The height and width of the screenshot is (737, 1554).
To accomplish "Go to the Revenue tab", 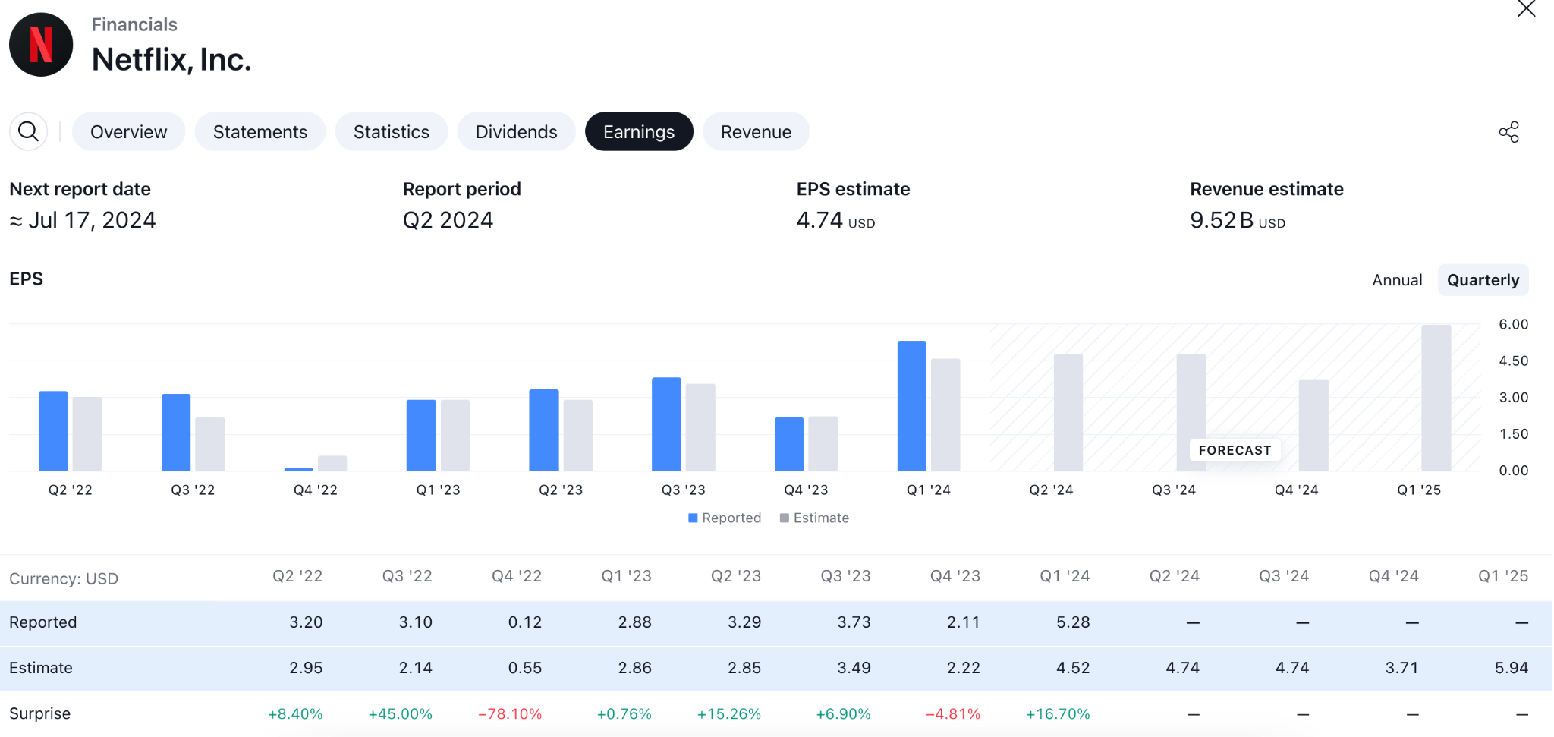I will 756,131.
